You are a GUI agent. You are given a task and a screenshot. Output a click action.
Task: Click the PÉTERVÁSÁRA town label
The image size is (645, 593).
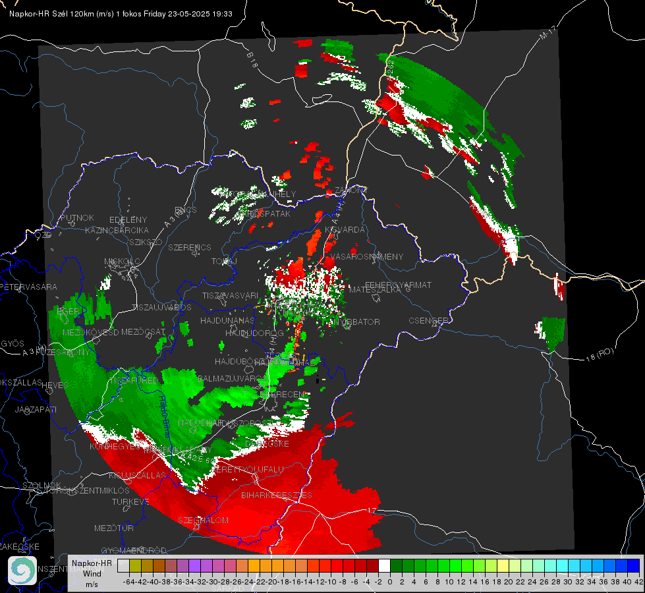[x=29, y=287]
